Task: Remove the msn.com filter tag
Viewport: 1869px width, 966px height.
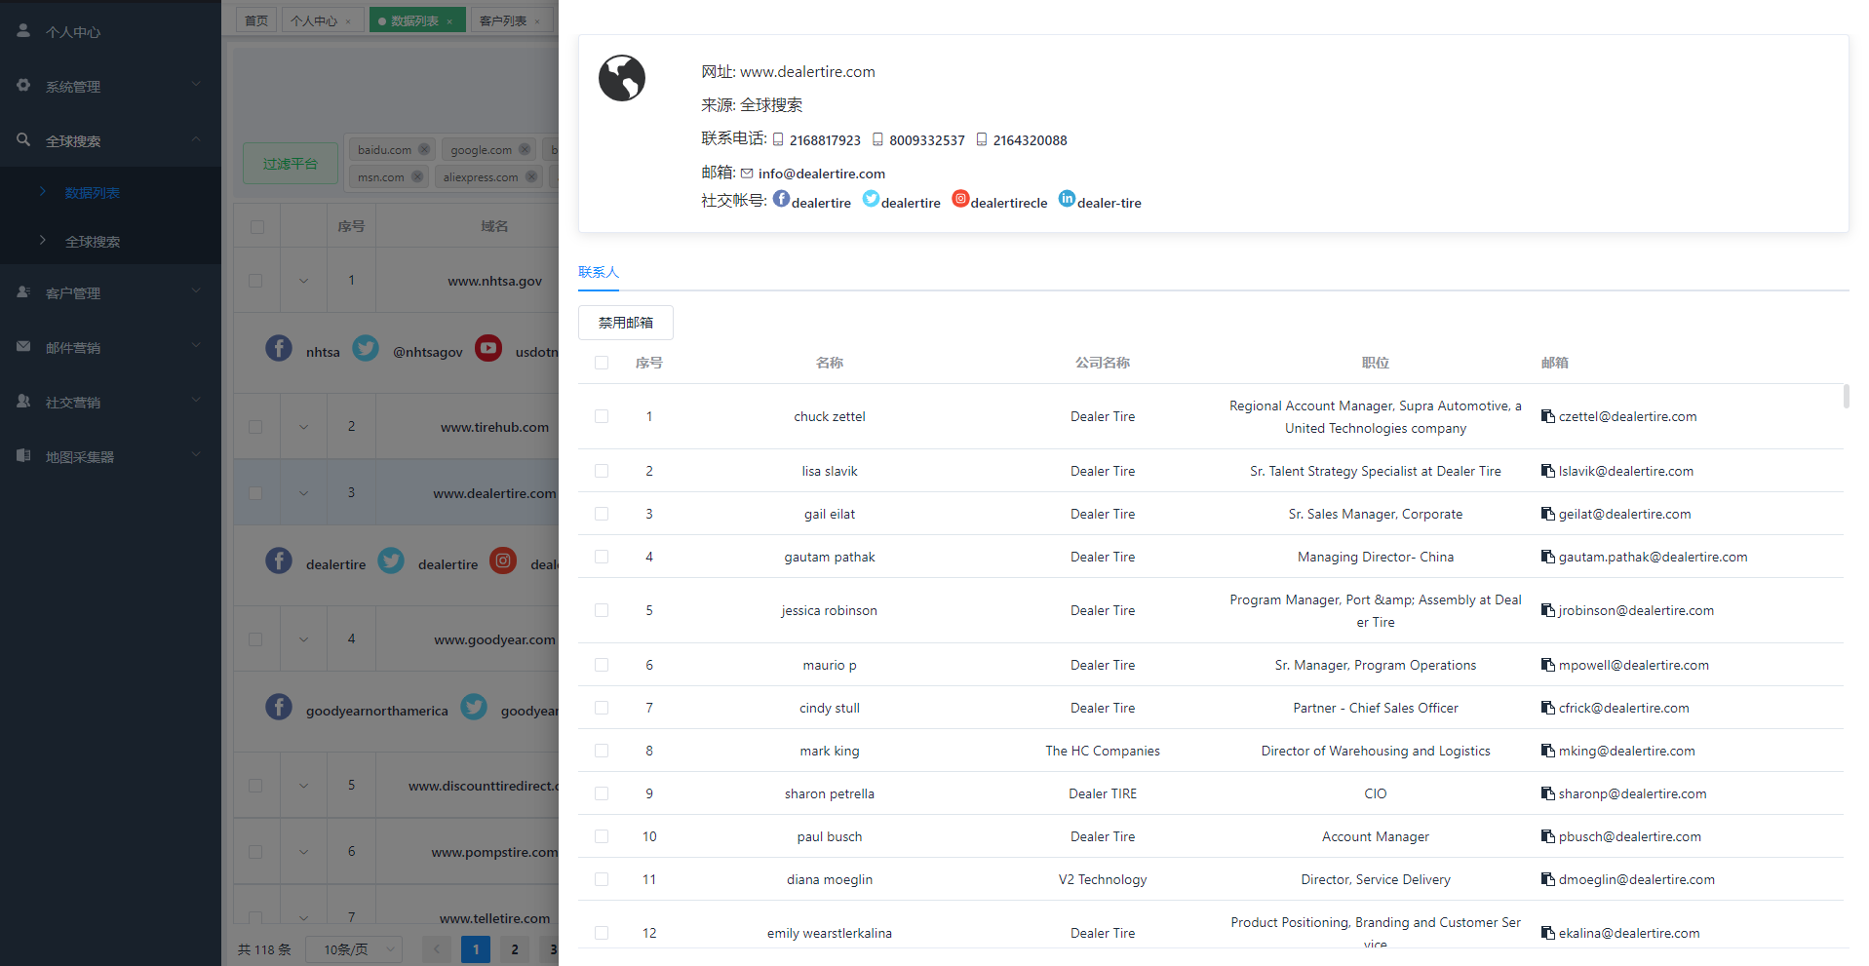Action: (x=417, y=176)
